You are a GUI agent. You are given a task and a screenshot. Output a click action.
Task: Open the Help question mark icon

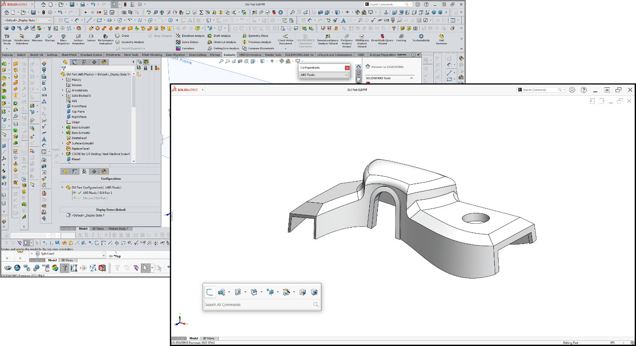[x=584, y=90]
